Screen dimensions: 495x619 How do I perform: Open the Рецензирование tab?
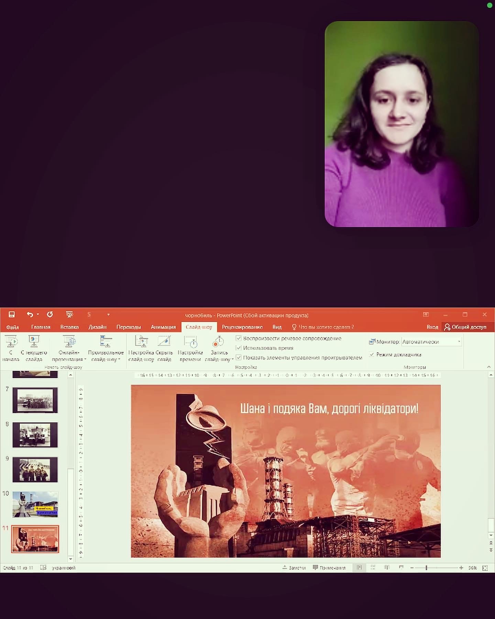242,327
